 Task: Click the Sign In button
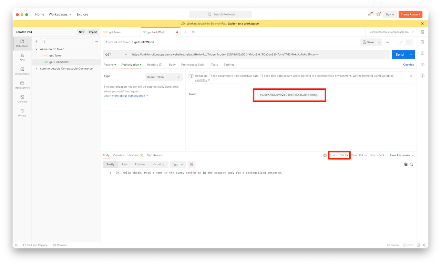point(390,14)
